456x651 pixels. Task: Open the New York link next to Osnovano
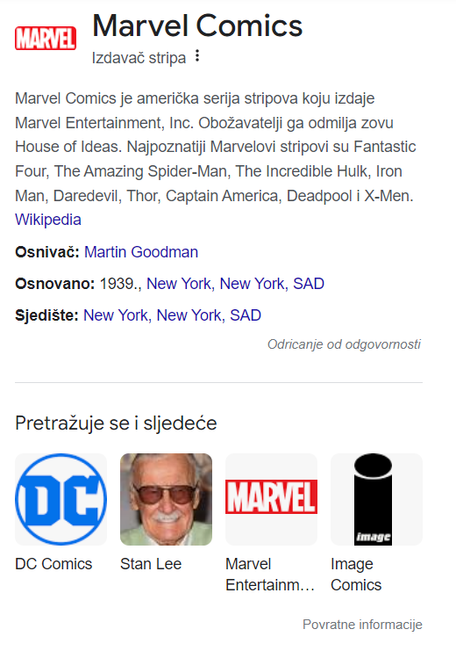(x=236, y=284)
